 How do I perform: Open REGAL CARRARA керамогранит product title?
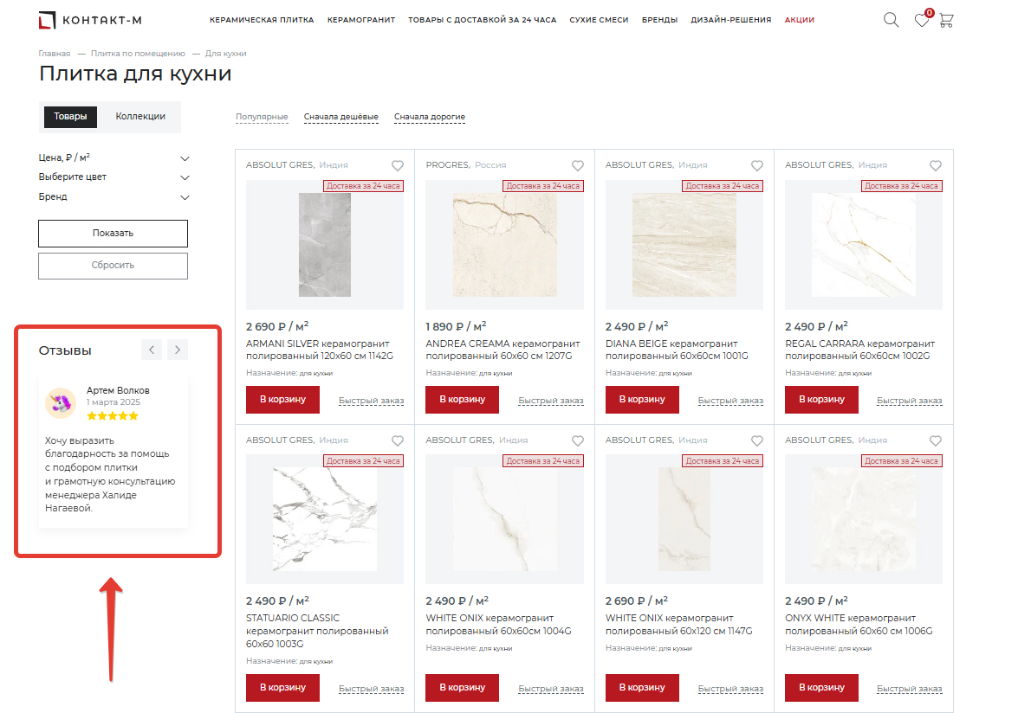pyautogui.click(x=860, y=350)
